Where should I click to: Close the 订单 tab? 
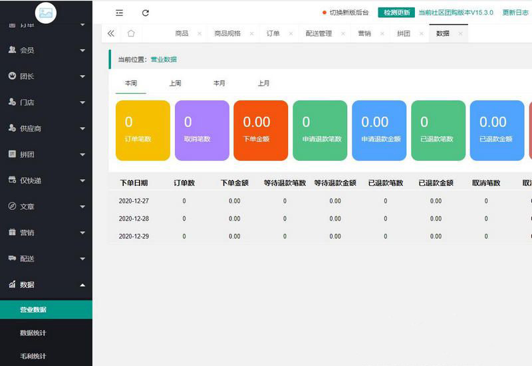291,34
